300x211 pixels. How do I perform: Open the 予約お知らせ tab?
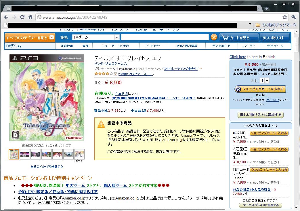(x=221, y=46)
